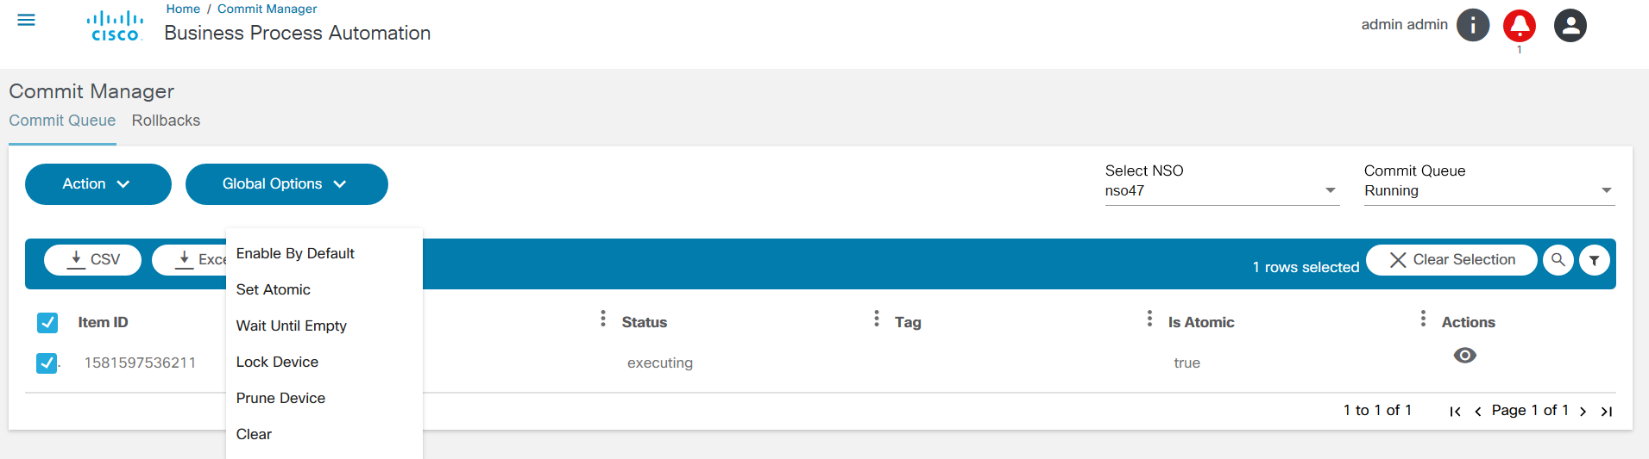Open the Select NSO dropdown

pyautogui.click(x=1221, y=190)
